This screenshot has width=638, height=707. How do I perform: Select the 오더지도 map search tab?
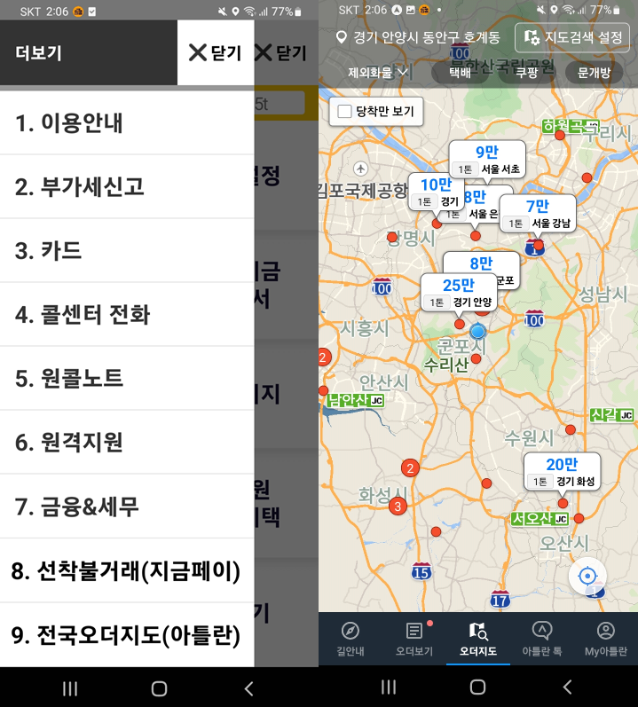point(477,639)
